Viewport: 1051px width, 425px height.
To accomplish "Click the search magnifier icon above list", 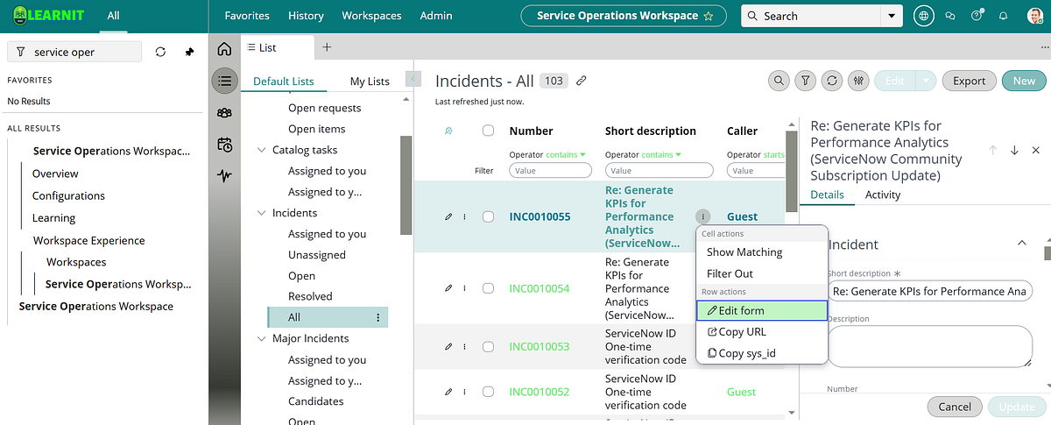I will pyautogui.click(x=779, y=81).
